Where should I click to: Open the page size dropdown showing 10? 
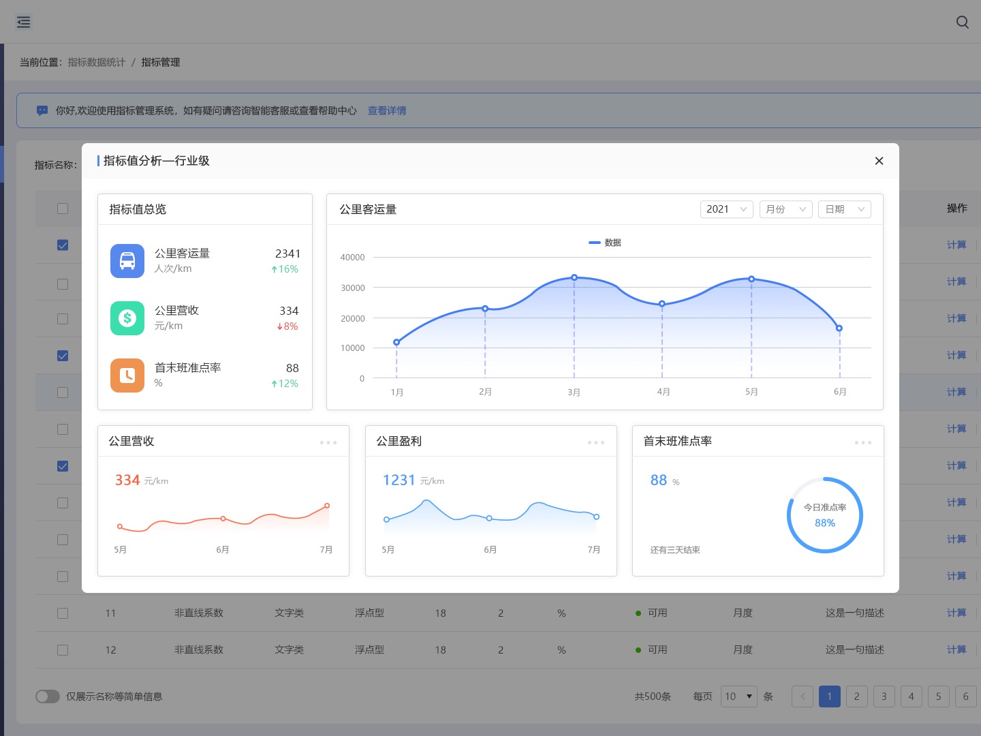[739, 696]
